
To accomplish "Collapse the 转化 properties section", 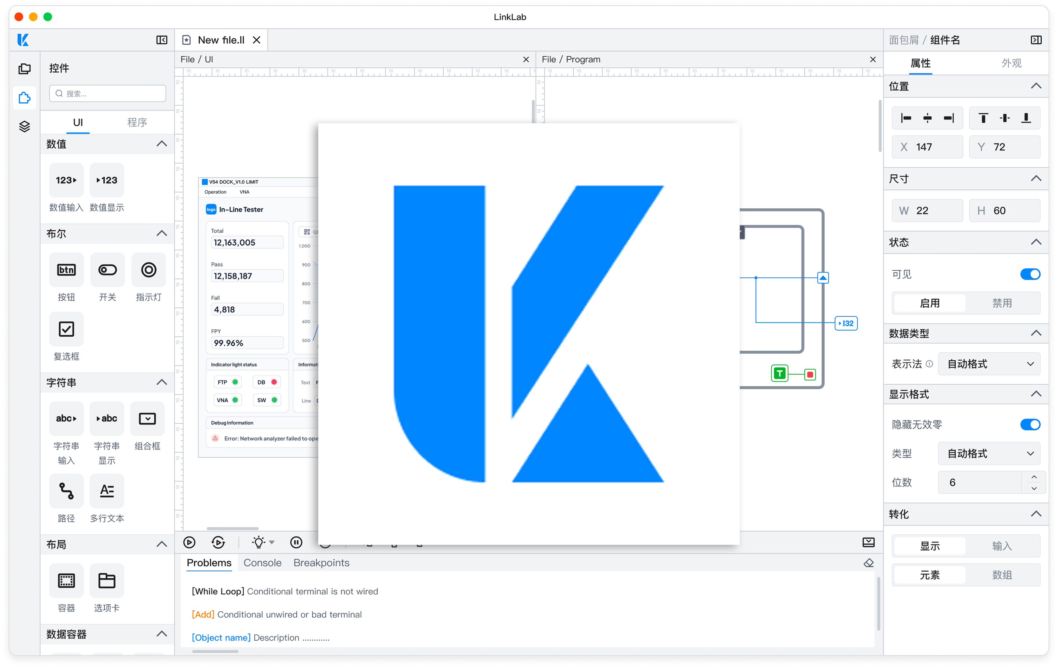I will point(1036,514).
